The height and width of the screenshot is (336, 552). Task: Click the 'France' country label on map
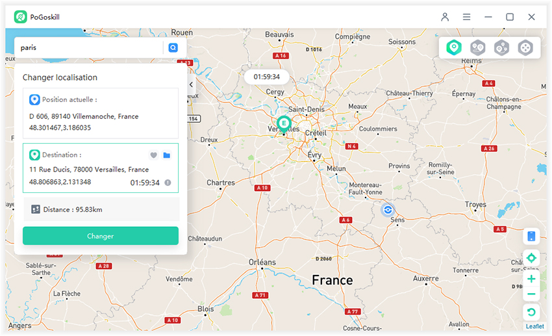pyautogui.click(x=332, y=280)
